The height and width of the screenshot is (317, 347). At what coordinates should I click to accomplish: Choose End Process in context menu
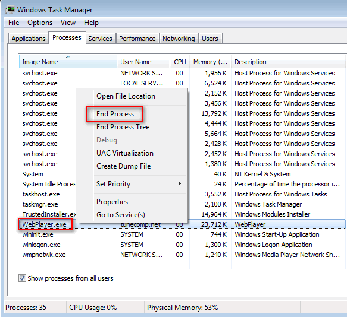[115, 114]
